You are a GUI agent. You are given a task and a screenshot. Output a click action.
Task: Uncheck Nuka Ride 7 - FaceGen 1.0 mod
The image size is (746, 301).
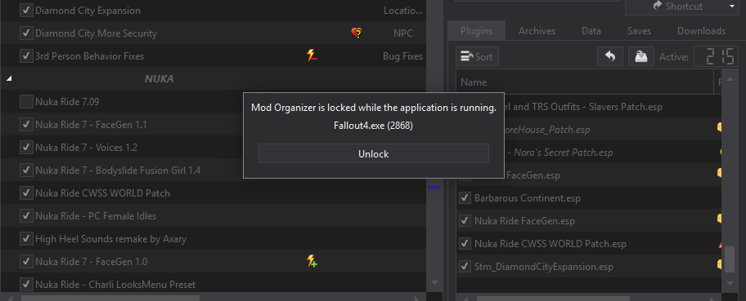coord(26,261)
